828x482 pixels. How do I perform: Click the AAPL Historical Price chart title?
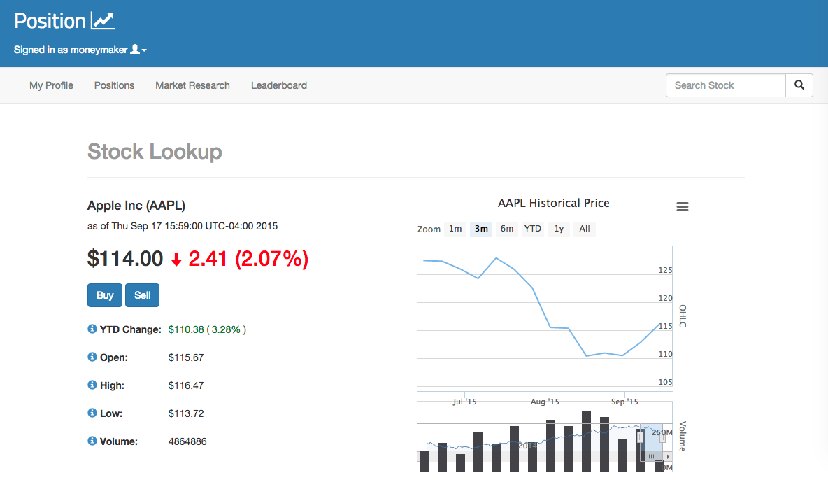pos(553,203)
